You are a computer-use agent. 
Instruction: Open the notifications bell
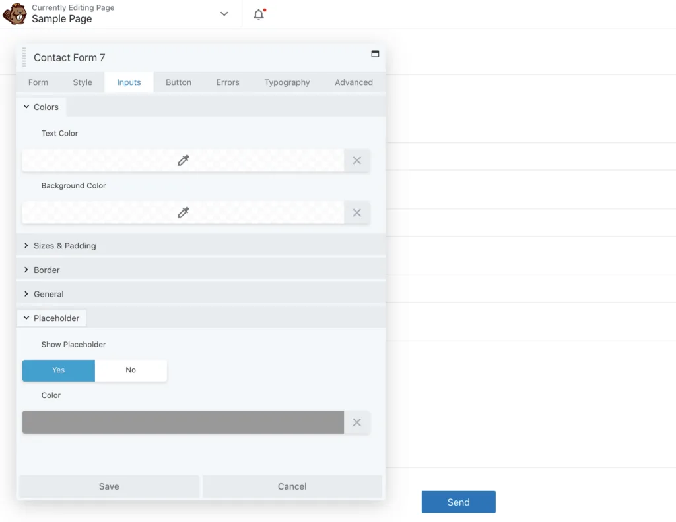pyautogui.click(x=259, y=14)
